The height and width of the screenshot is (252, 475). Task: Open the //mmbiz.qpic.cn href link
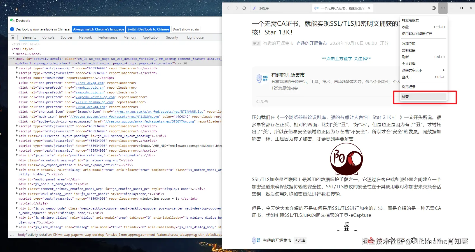[90, 88]
